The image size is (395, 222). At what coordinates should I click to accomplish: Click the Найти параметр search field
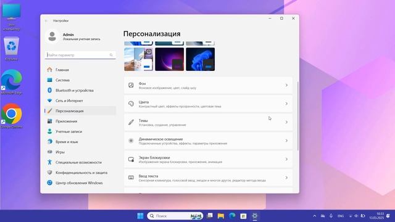pyautogui.click(x=80, y=55)
